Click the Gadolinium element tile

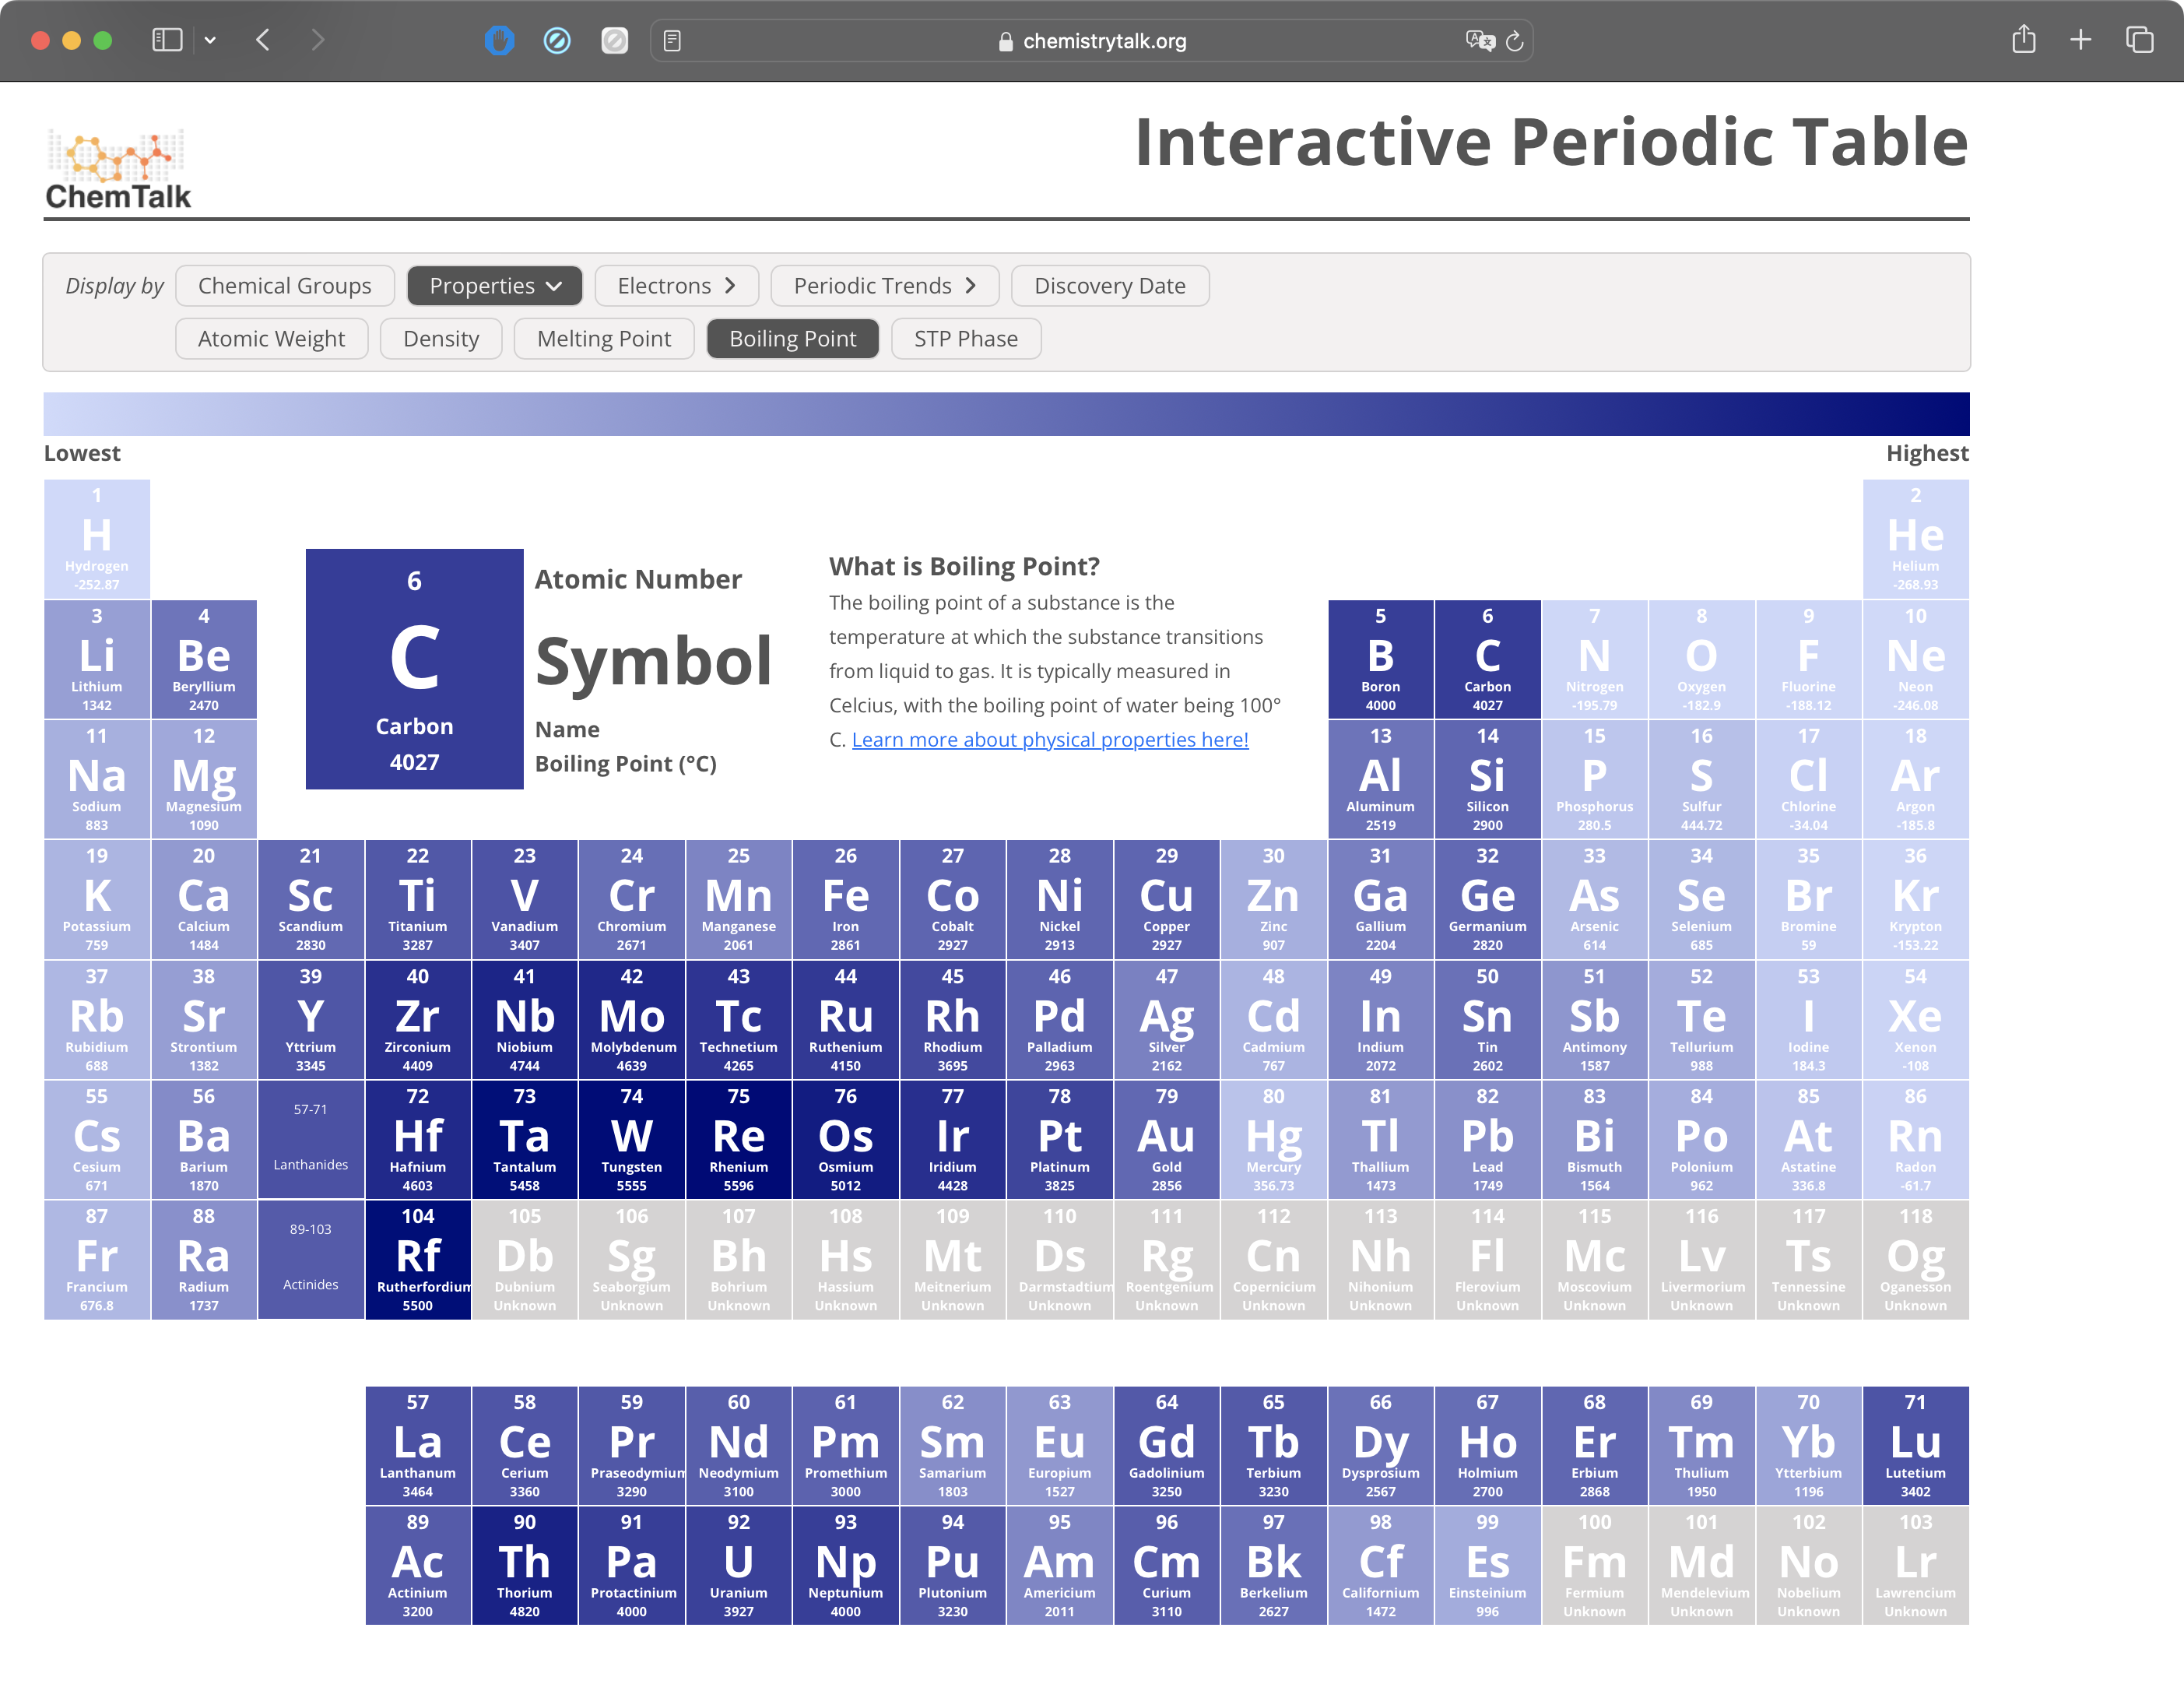[1166, 1445]
